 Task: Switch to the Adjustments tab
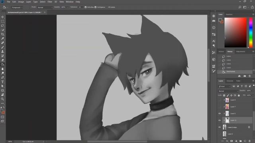241,52
